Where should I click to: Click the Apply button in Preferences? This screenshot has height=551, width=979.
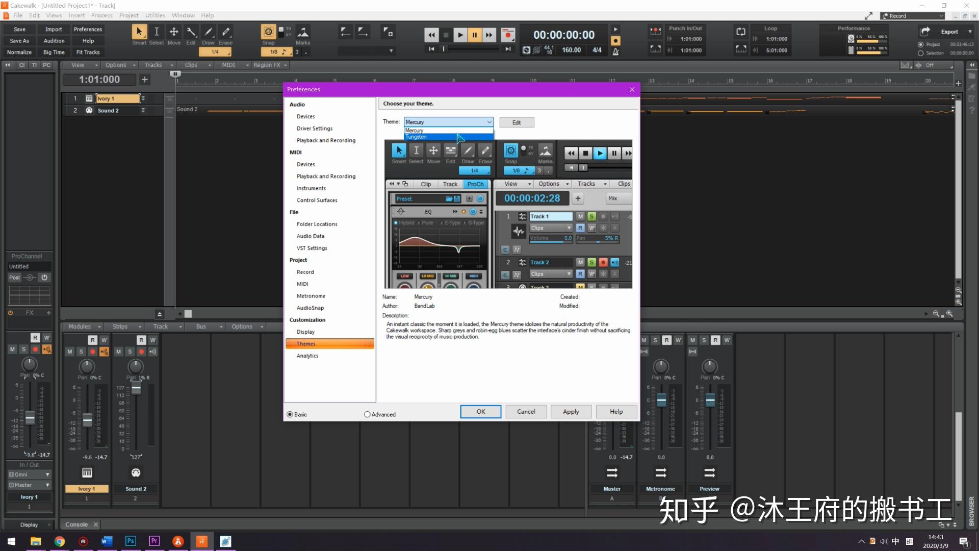571,411
